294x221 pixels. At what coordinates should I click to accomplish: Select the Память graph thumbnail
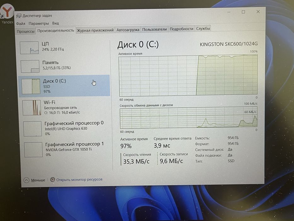point(30,66)
